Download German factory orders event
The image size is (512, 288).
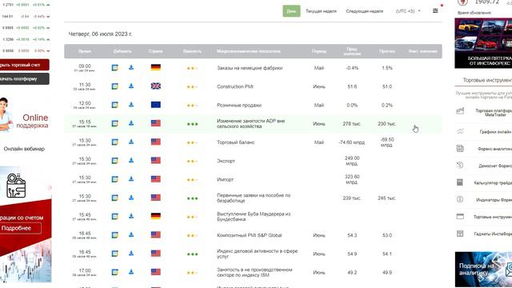point(131,67)
